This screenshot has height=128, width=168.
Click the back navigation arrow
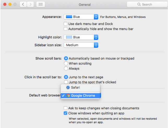pyautogui.click(x=23, y=4)
